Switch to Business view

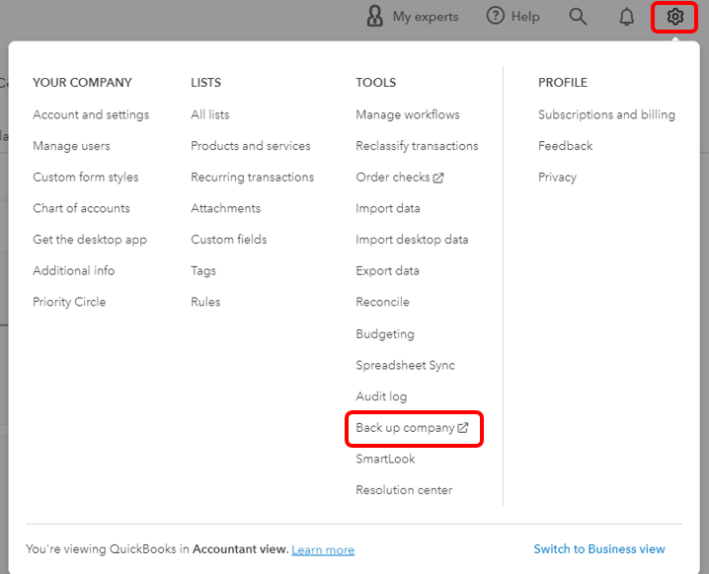click(x=599, y=549)
